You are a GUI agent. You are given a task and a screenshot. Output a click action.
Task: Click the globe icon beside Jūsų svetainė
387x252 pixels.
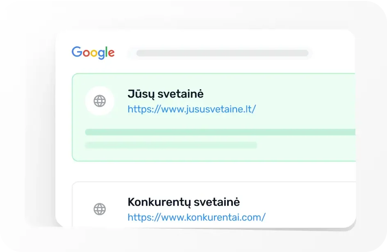(x=100, y=101)
